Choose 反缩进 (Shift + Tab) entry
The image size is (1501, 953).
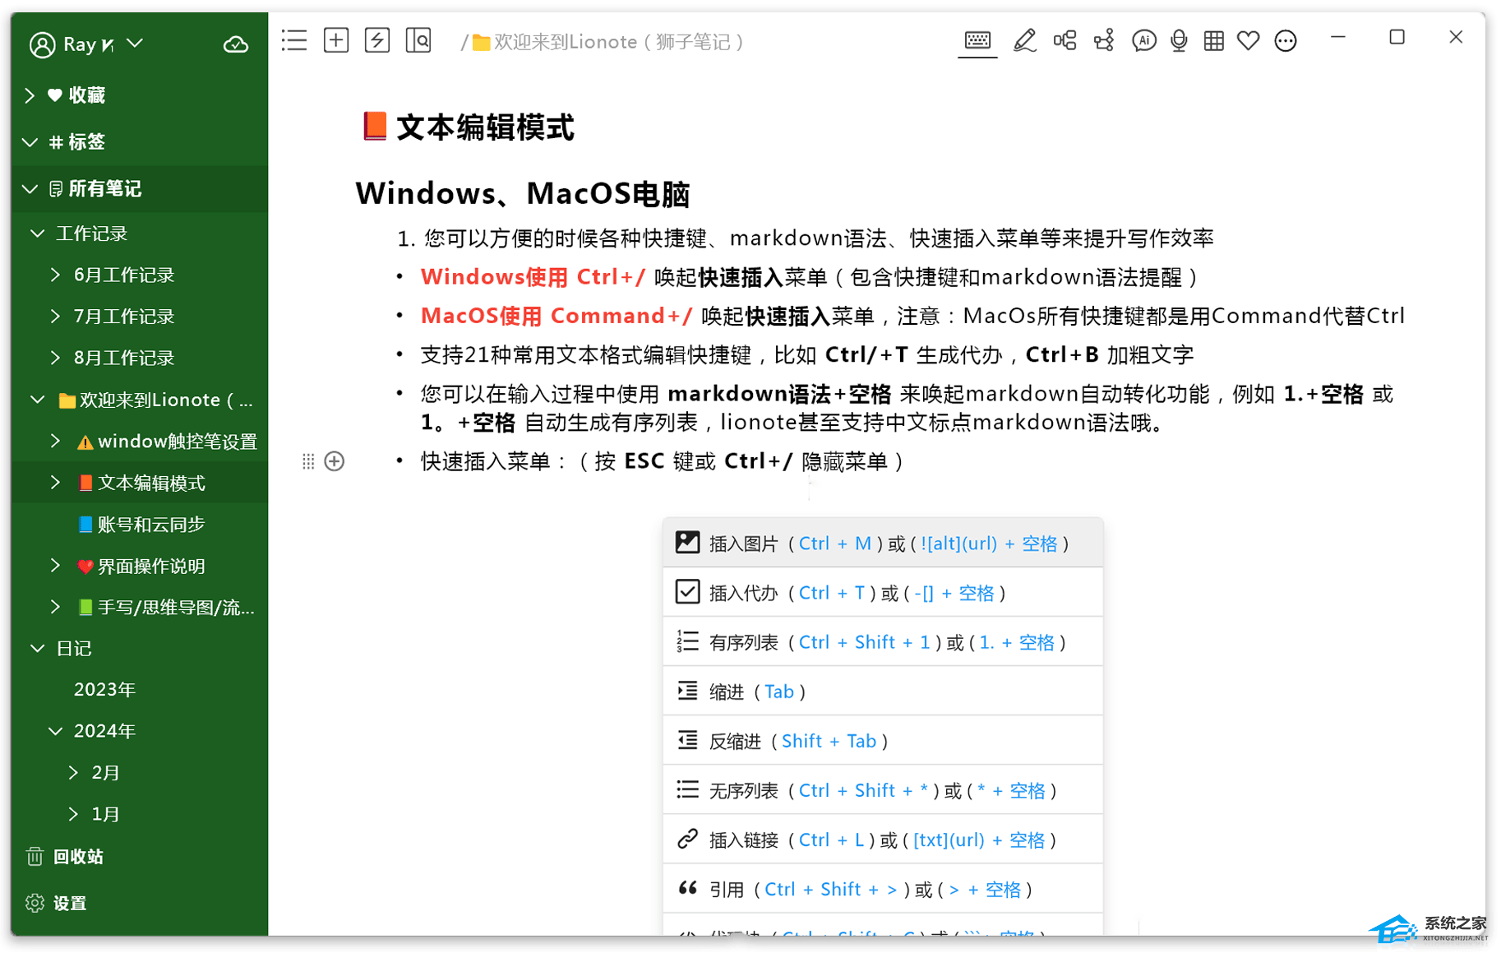tap(883, 741)
